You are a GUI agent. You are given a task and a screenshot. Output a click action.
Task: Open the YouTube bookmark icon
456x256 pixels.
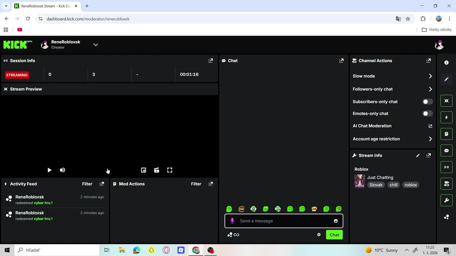point(20,30)
